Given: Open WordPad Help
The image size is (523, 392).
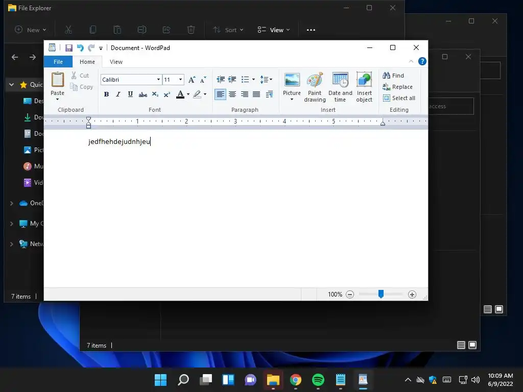Looking at the screenshot, I should (422, 61).
